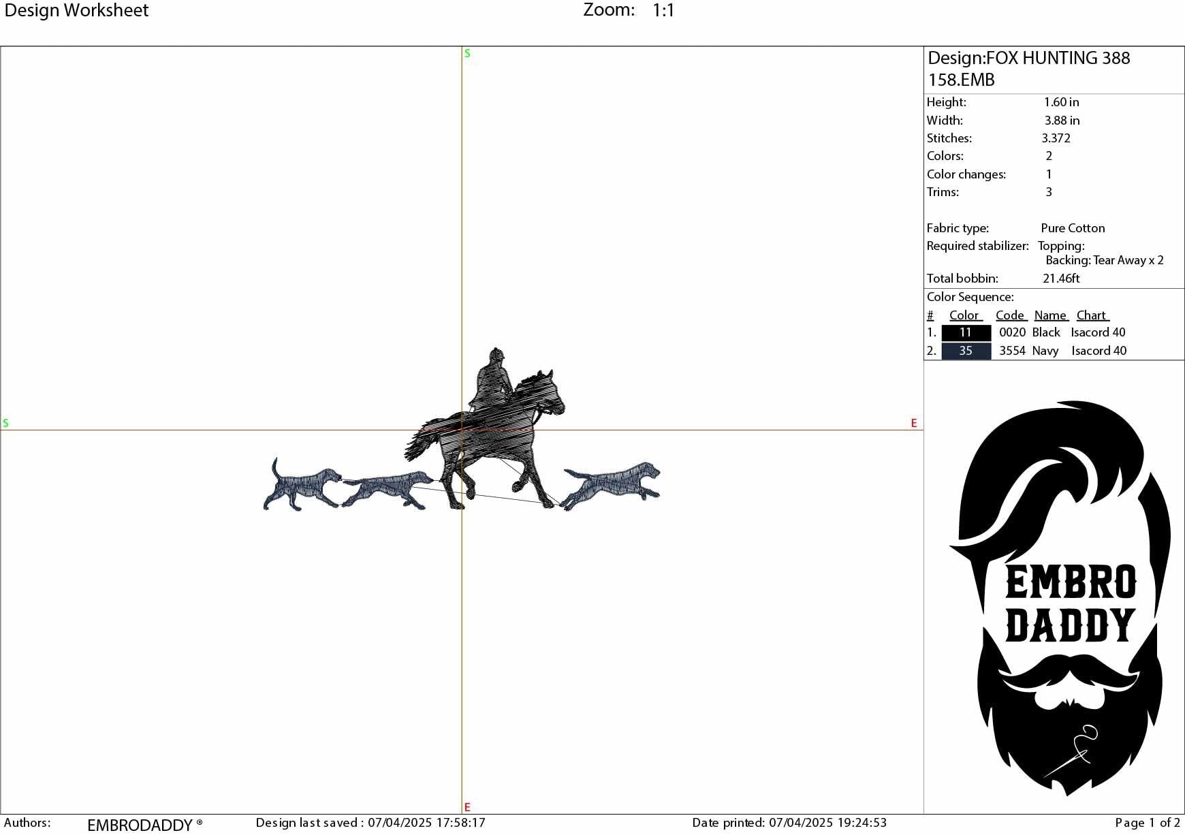
Task: Click the 'Trims:' label
Action: 943,192
